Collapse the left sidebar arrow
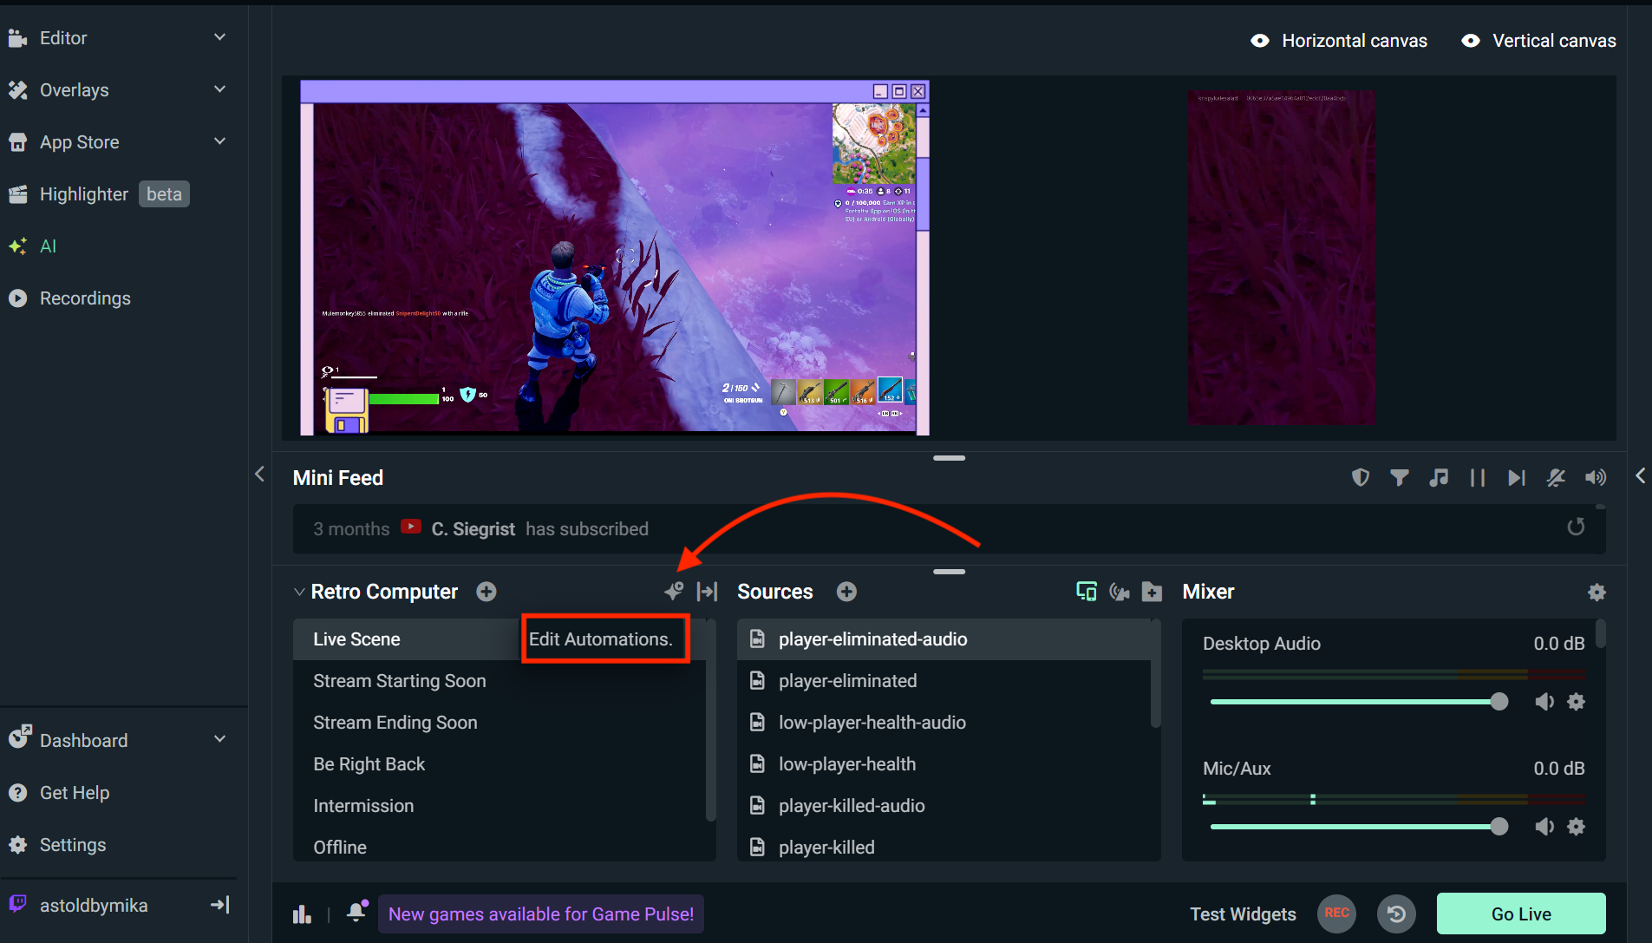The width and height of the screenshot is (1652, 943). coord(259,474)
